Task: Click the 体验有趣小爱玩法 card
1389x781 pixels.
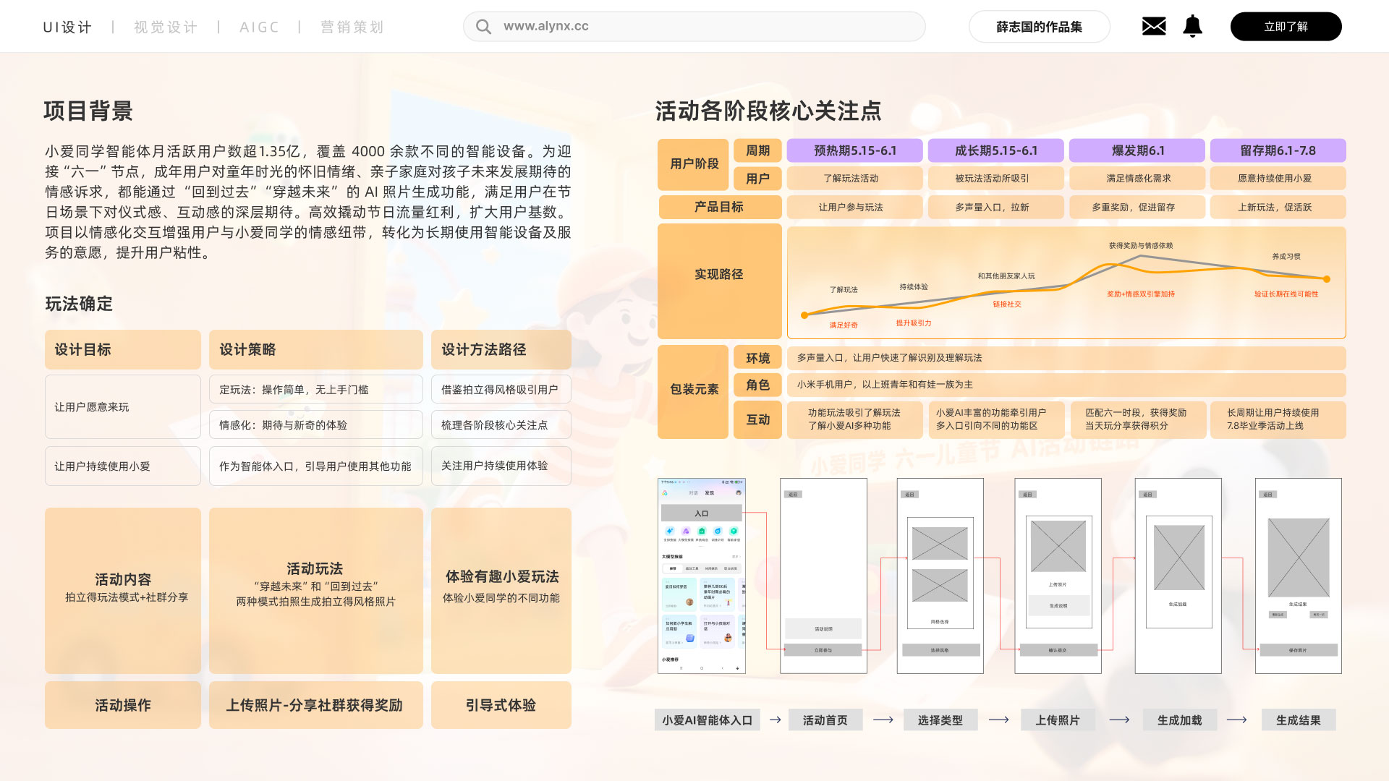Action: [501, 590]
